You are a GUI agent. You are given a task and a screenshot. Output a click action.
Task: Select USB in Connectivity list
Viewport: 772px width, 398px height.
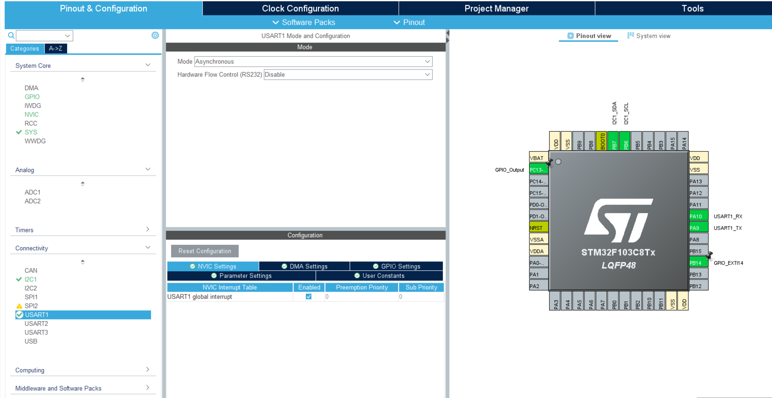(x=31, y=341)
